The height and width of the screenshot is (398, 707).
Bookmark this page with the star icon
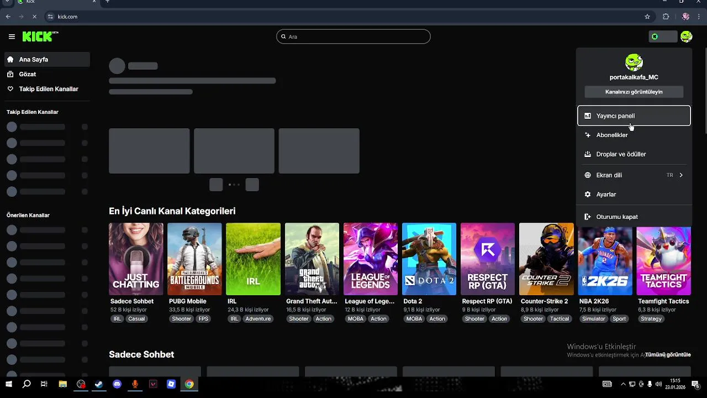tap(647, 17)
